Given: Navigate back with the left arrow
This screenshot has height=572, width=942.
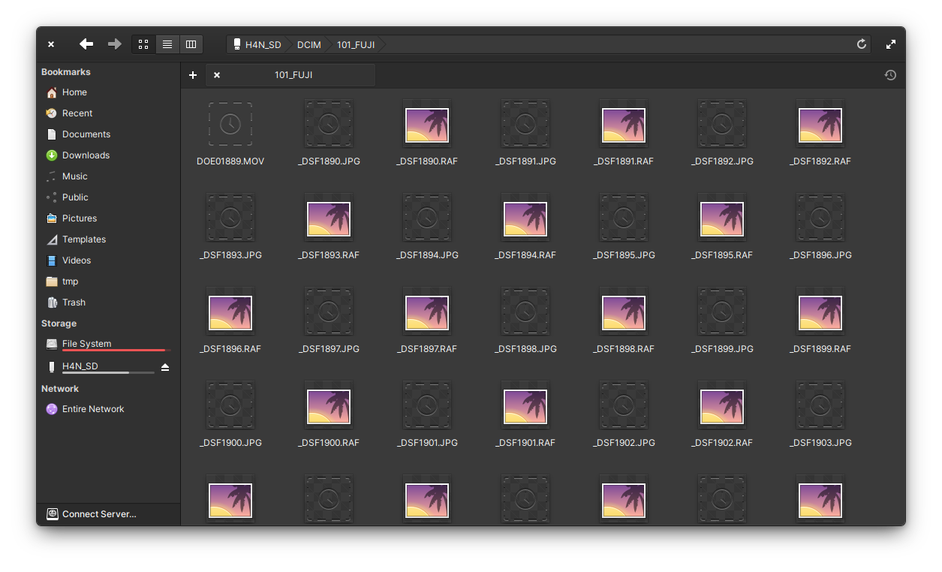Looking at the screenshot, I should pos(86,44).
